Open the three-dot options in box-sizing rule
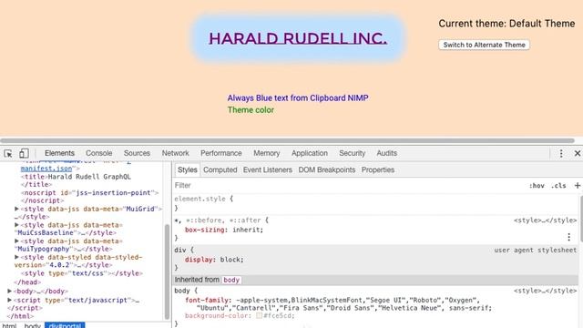The height and width of the screenshot is (328, 583). pos(568,237)
